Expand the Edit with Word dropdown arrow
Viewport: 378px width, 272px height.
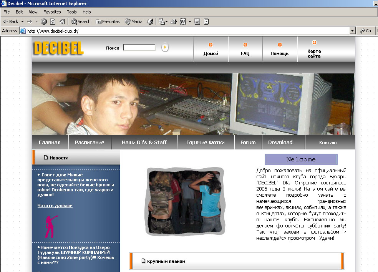(x=190, y=22)
